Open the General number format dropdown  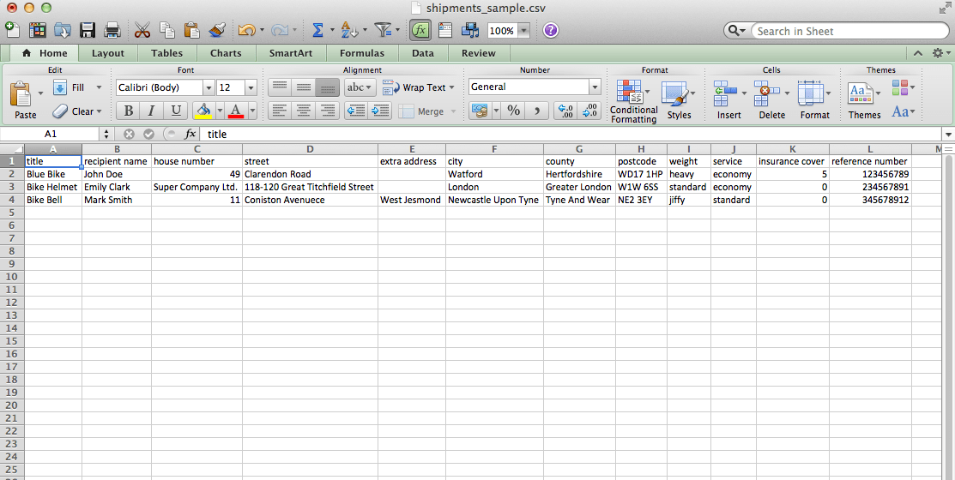click(x=595, y=87)
